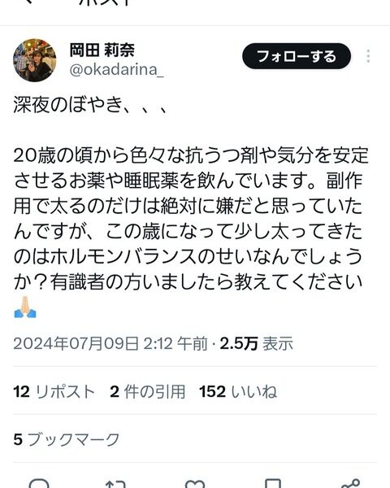Screen dimensions: 390x488
Task: Open the three-dot more options menu
Action: pos(368,56)
